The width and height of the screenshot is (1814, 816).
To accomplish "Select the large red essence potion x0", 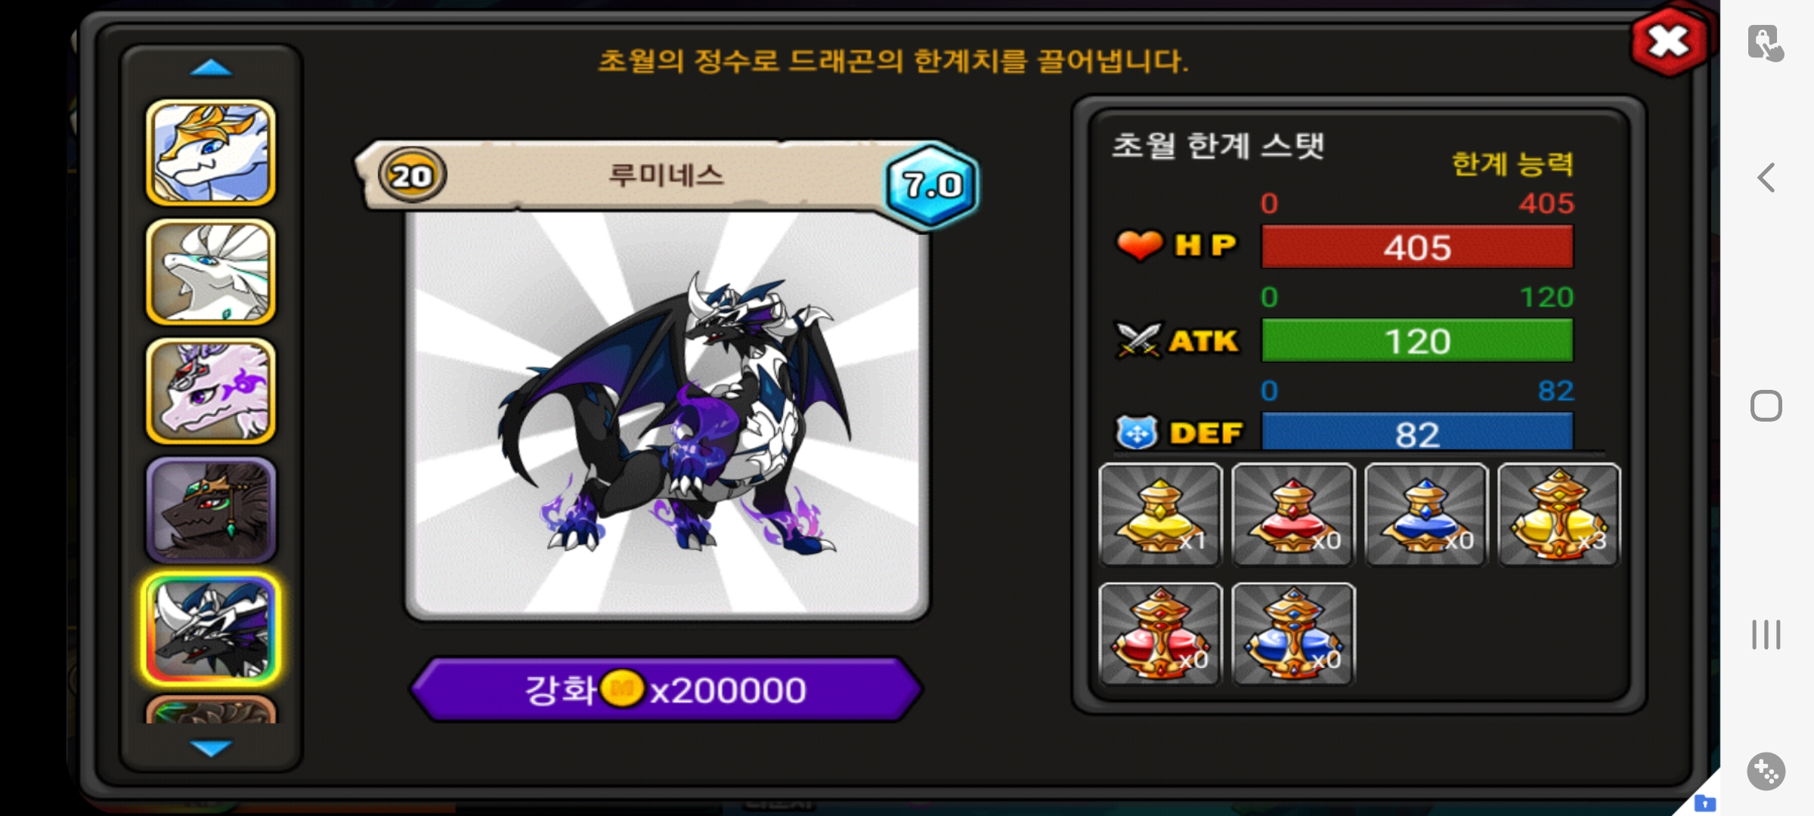I will point(1160,634).
